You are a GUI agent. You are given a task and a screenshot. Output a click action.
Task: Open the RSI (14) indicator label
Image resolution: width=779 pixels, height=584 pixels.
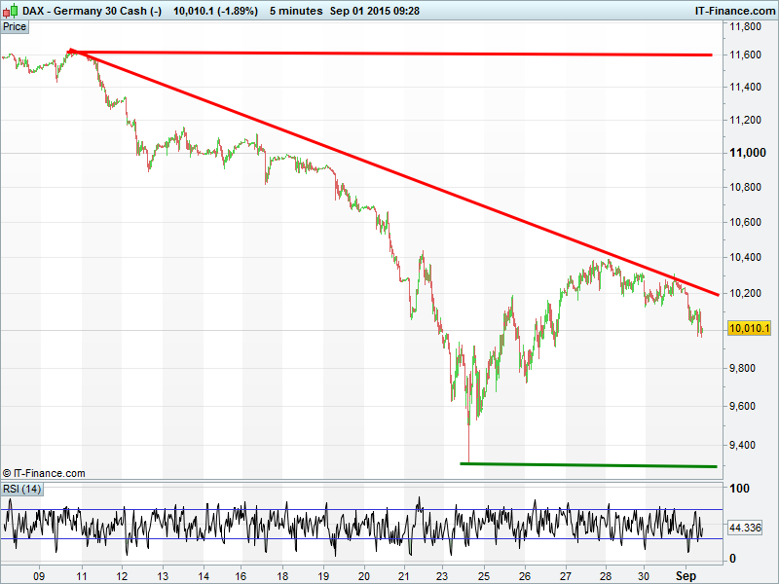coord(21,489)
